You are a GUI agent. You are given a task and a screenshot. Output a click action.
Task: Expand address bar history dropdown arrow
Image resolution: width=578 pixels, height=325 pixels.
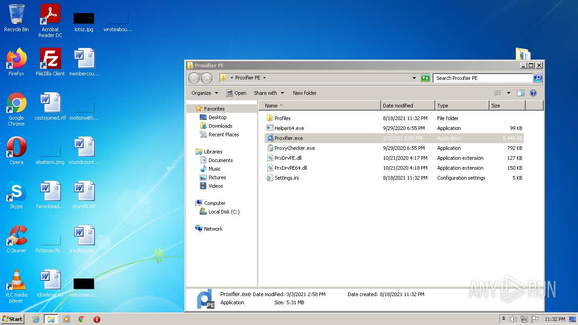(x=414, y=78)
